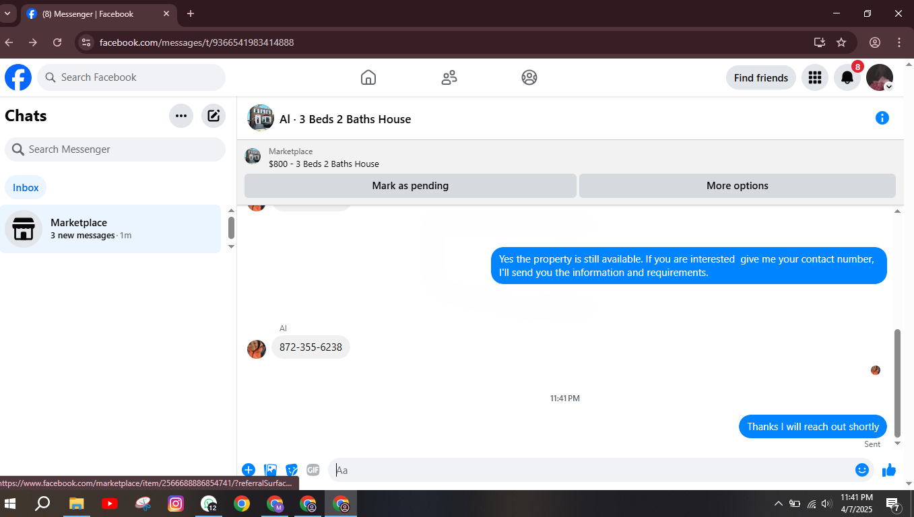Screen dimensions: 914x517
Task: Focus the Search Messenger field
Action: click(x=115, y=149)
